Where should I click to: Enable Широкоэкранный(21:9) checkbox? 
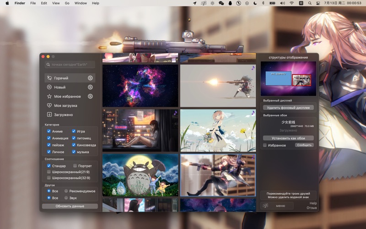tap(49, 172)
